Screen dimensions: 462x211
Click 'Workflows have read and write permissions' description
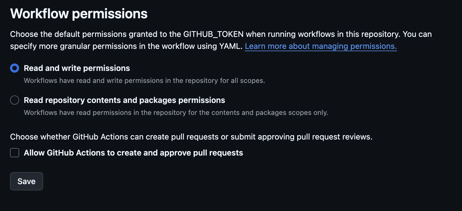coord(94,81)
